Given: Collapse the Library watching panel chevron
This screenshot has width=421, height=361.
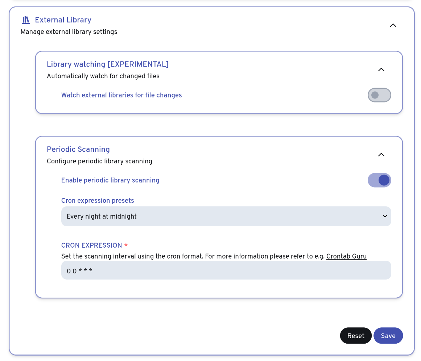Looking at the screenshot, I should pyautogui.click(x=381, y=70).
